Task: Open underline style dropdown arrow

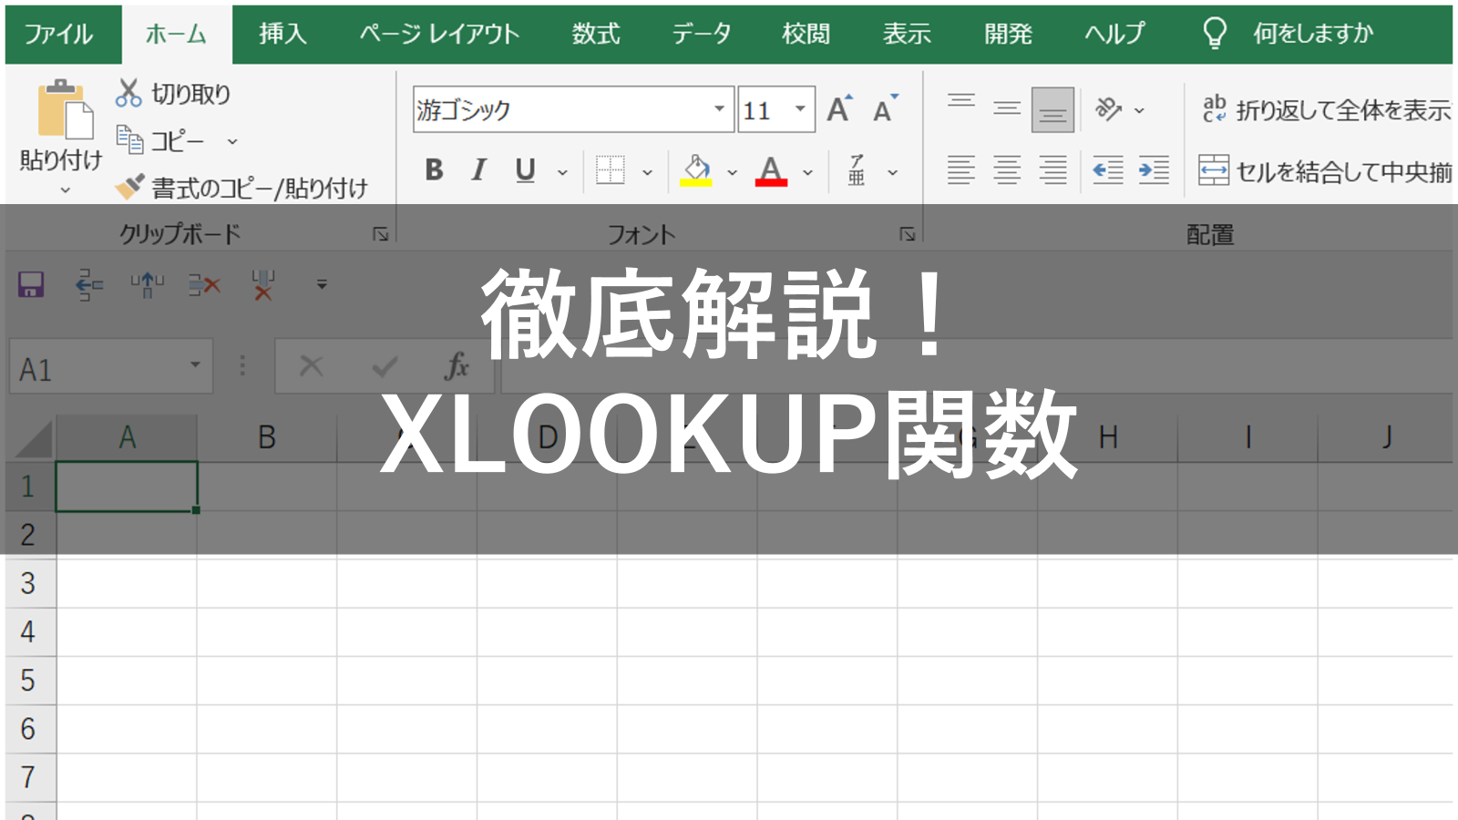Action: click(x=562, y=171)
